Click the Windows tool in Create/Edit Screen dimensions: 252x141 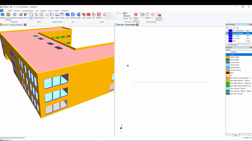click(15, 16)
